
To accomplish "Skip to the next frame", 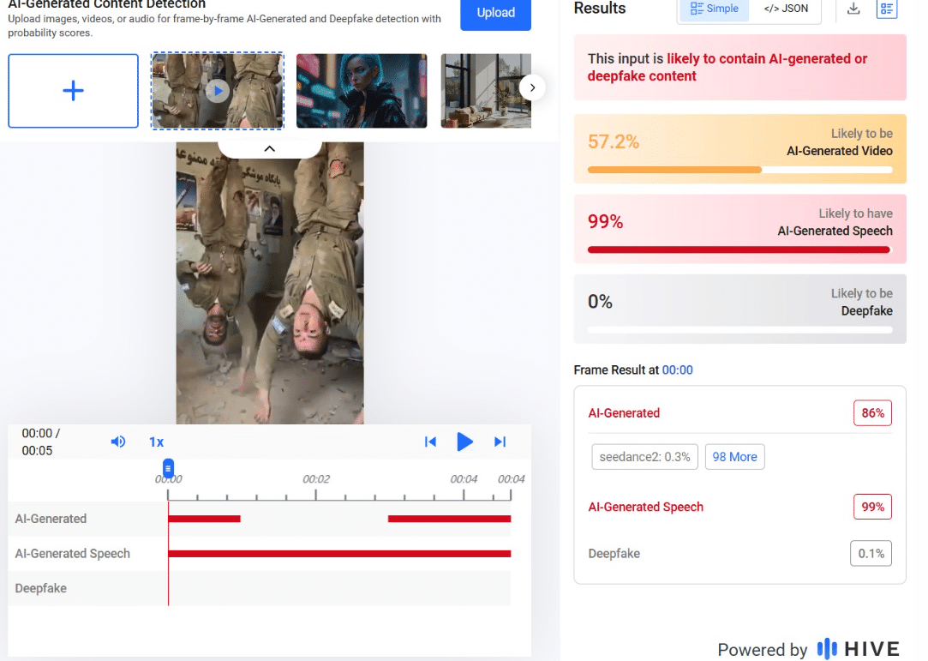I will pyautogui.click(x=500, y=442).
